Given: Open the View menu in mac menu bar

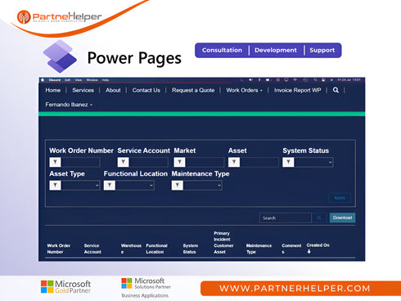Looking at the screenshot, I should 79,80.
